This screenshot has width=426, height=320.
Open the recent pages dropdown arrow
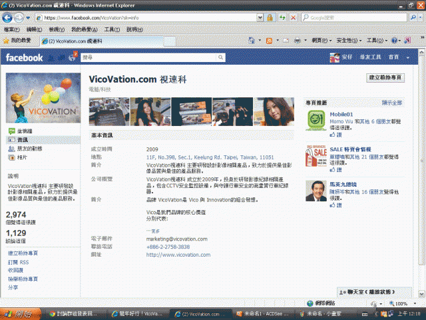pyautogui.click(x=28, y=18)
